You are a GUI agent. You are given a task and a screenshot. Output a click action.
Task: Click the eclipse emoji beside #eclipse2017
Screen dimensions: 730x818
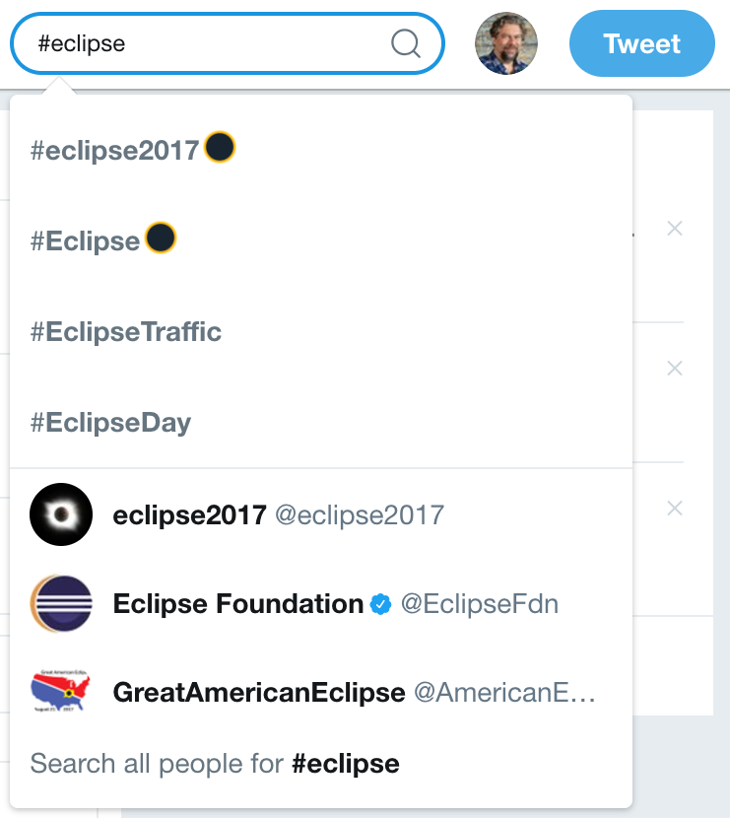[x=220, y=149]
